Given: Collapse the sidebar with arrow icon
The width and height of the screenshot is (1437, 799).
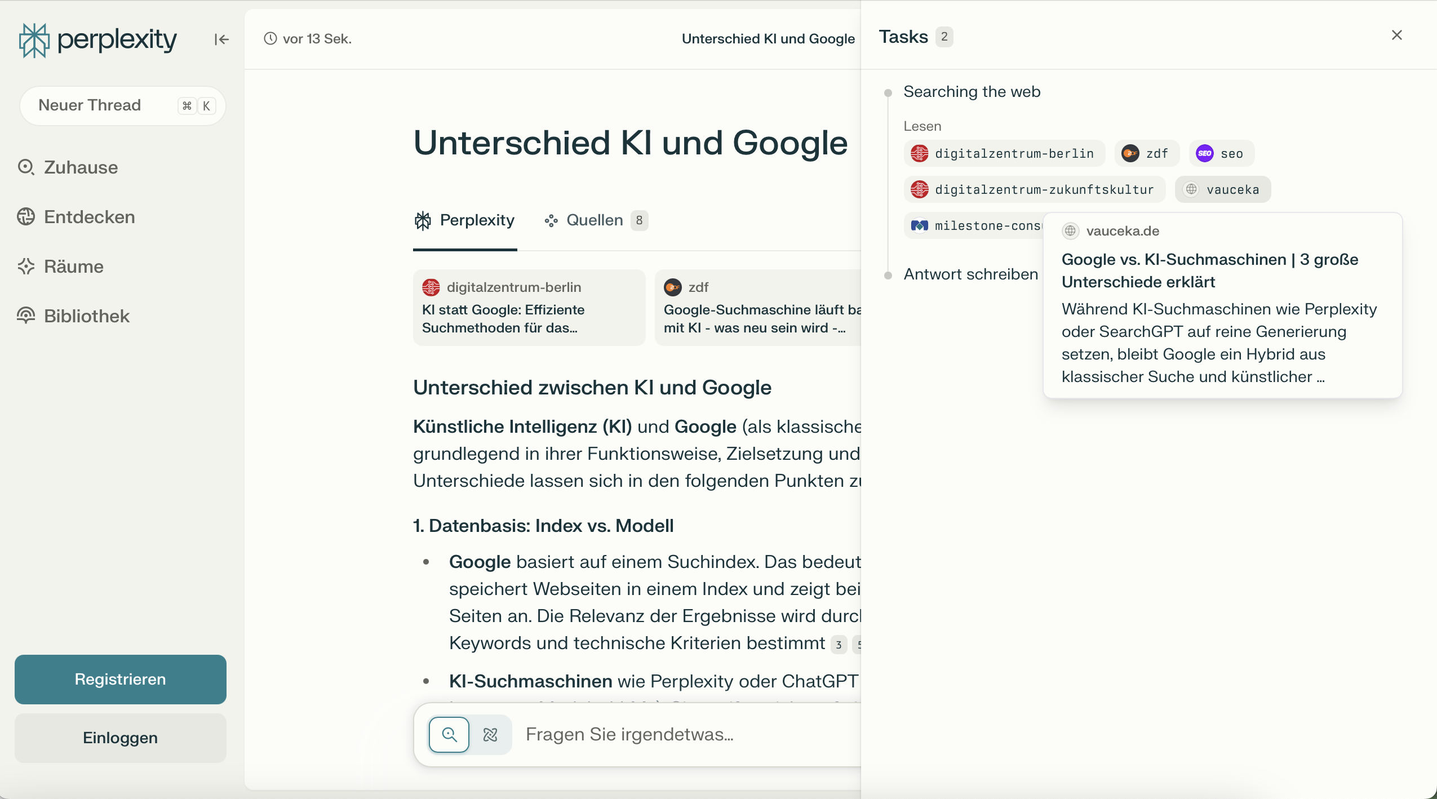Looking at the screenshot, I should [x=221, y=39].
